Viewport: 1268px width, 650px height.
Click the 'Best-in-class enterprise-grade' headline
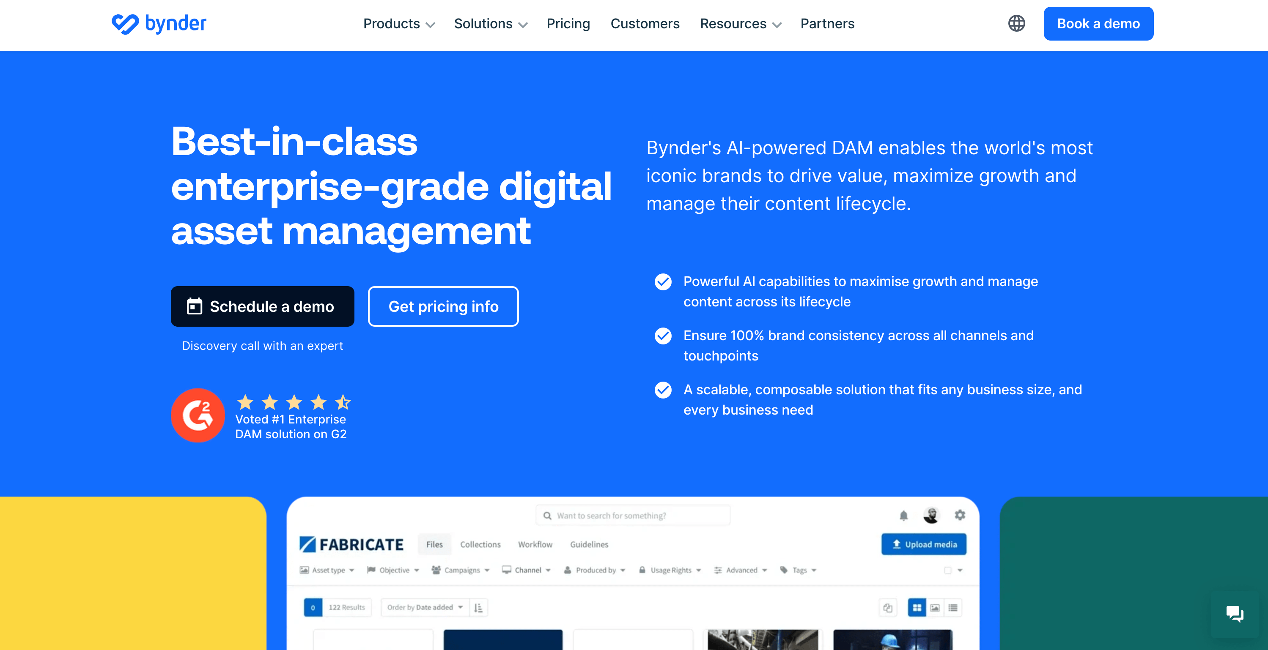point(391,186)
